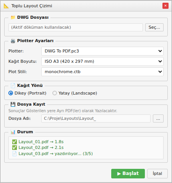172x183 pixels.
Task: Click the Seç... button
Action: [154, 27]
